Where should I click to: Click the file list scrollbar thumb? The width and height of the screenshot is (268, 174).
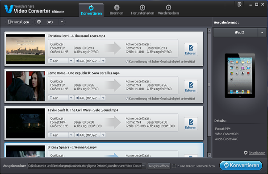(x=209, y=85)
